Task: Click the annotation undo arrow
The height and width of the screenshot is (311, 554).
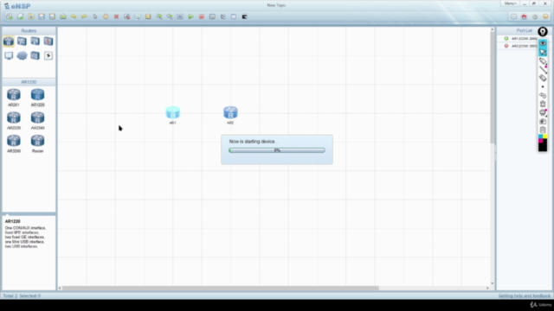Action: [x=543, y=96]
